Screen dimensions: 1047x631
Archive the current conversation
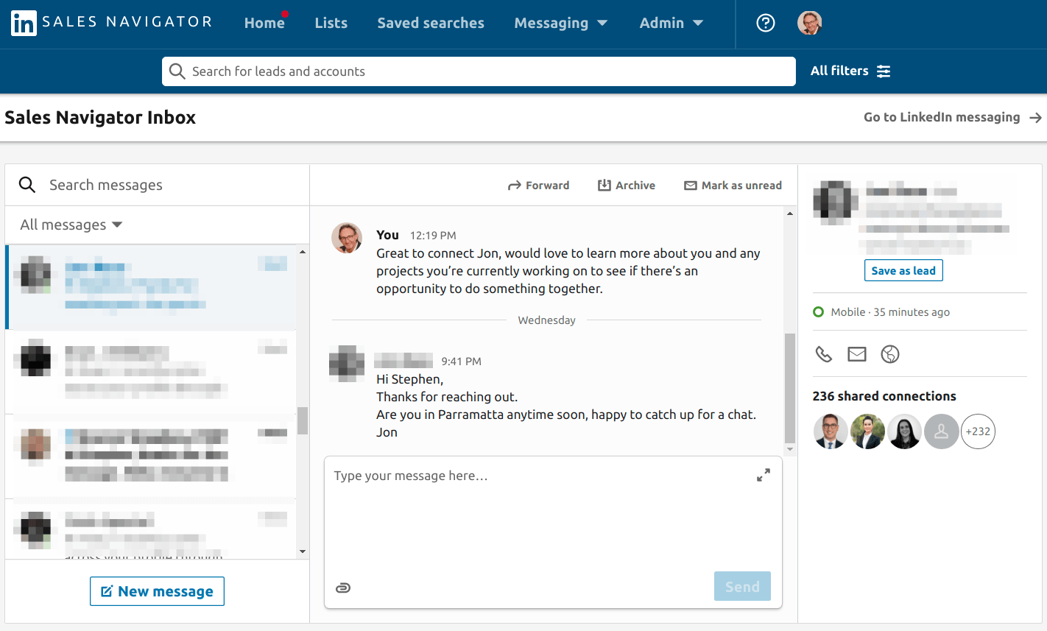point(626,186)
